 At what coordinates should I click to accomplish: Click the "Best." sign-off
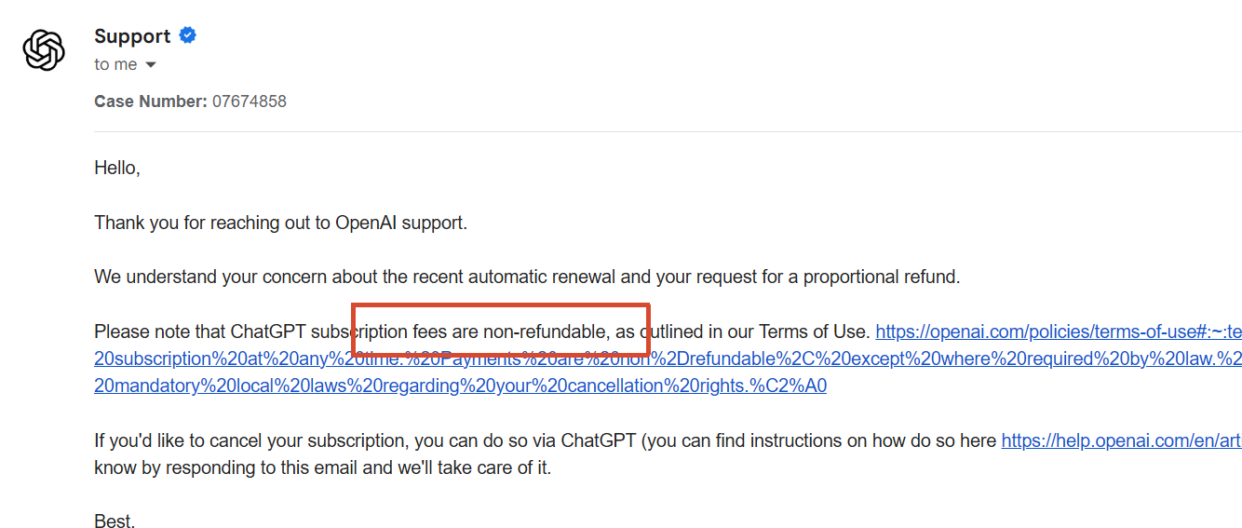115,521
